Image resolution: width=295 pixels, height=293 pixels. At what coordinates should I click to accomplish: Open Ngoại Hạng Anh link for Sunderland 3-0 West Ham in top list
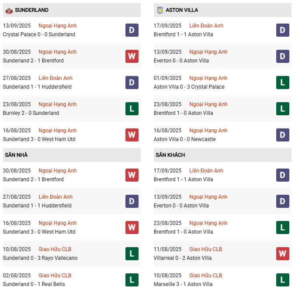58,131
